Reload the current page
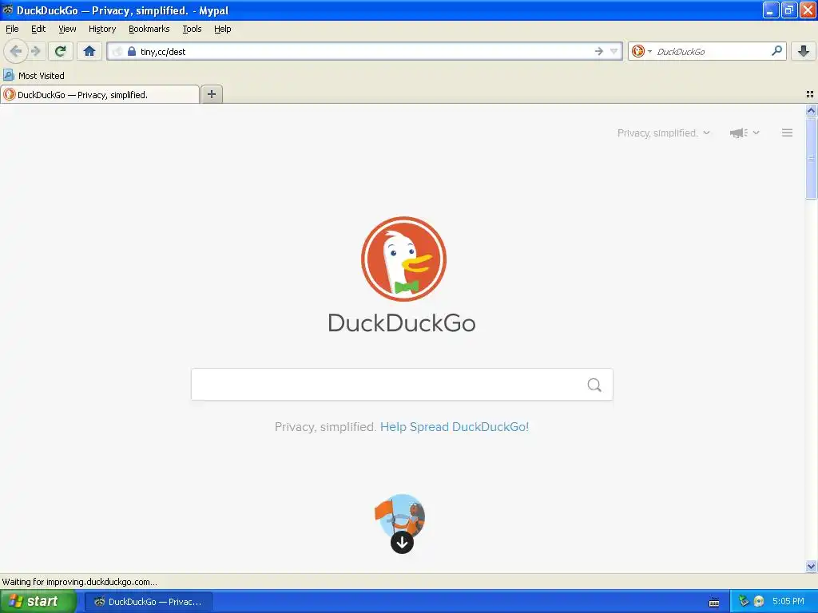Image resolution: width=818 pixels, height=613 pixels. click(x=61, y=51)
